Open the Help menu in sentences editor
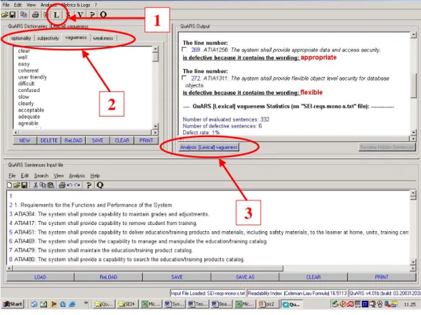This screenshot has height=315, width=421. [x=95, y=175]
